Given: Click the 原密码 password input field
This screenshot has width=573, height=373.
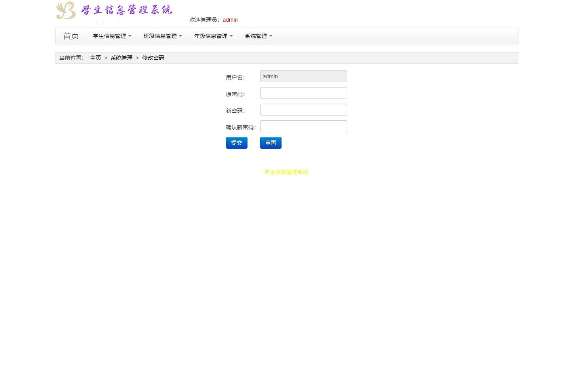Looking at the screenshot, I should coord(303,93).
